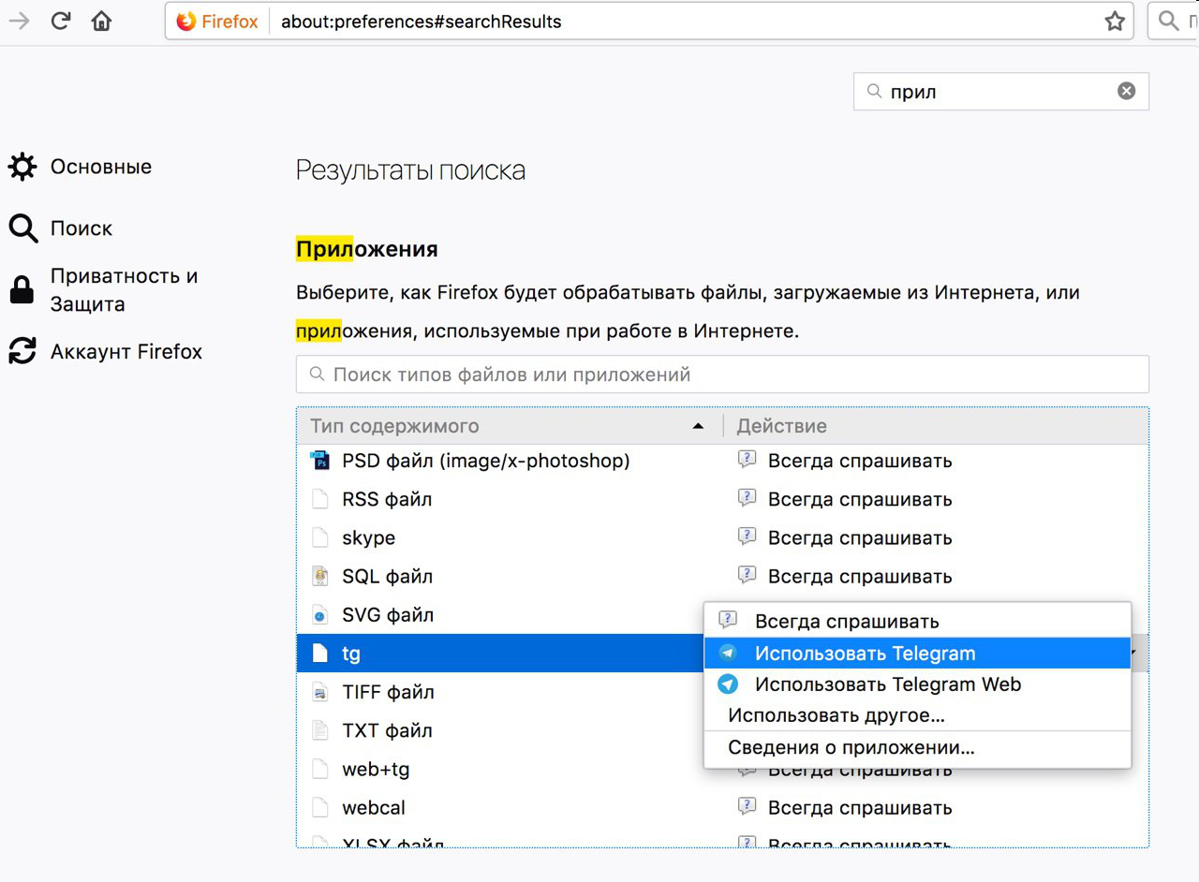Image resolution: width=1199 pixels, height=882 pixels.
Task: Click the ask icon in the skype action
Action: click(x=747, y=537)
